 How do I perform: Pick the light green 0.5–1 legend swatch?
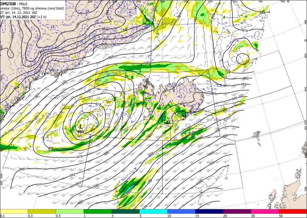[70, 211]
